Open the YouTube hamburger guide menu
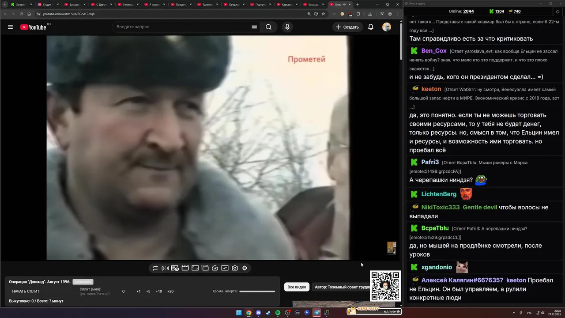The width and height of the screenshot is (565, 318). pyautogui.click(x=10, y=27)
